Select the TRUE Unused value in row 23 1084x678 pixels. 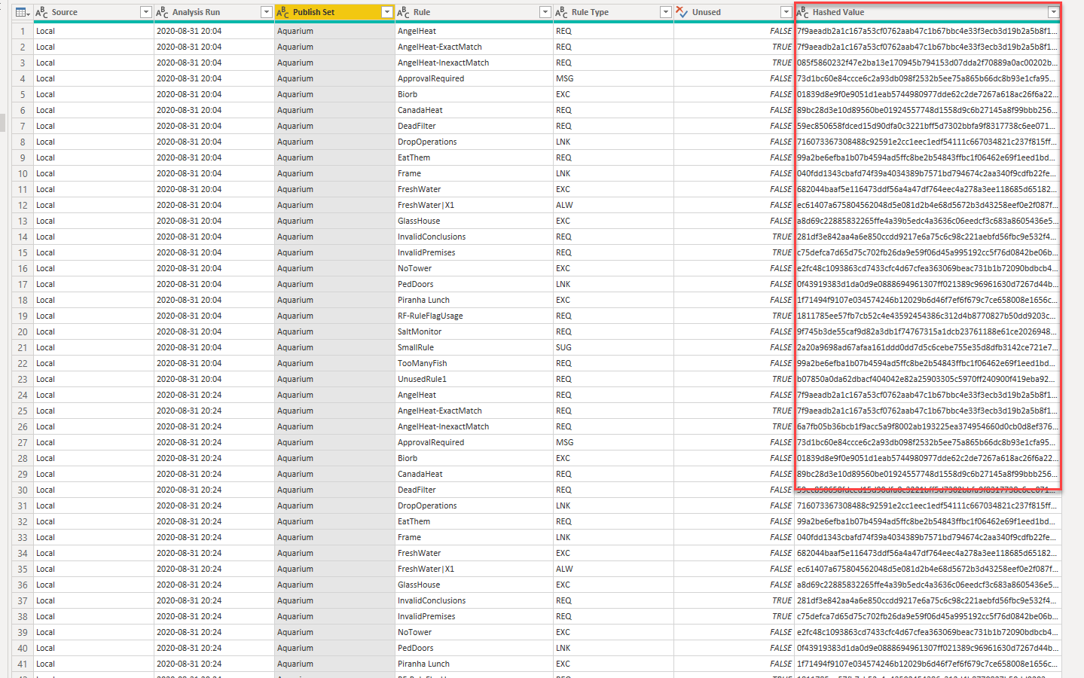coord(734,379)
